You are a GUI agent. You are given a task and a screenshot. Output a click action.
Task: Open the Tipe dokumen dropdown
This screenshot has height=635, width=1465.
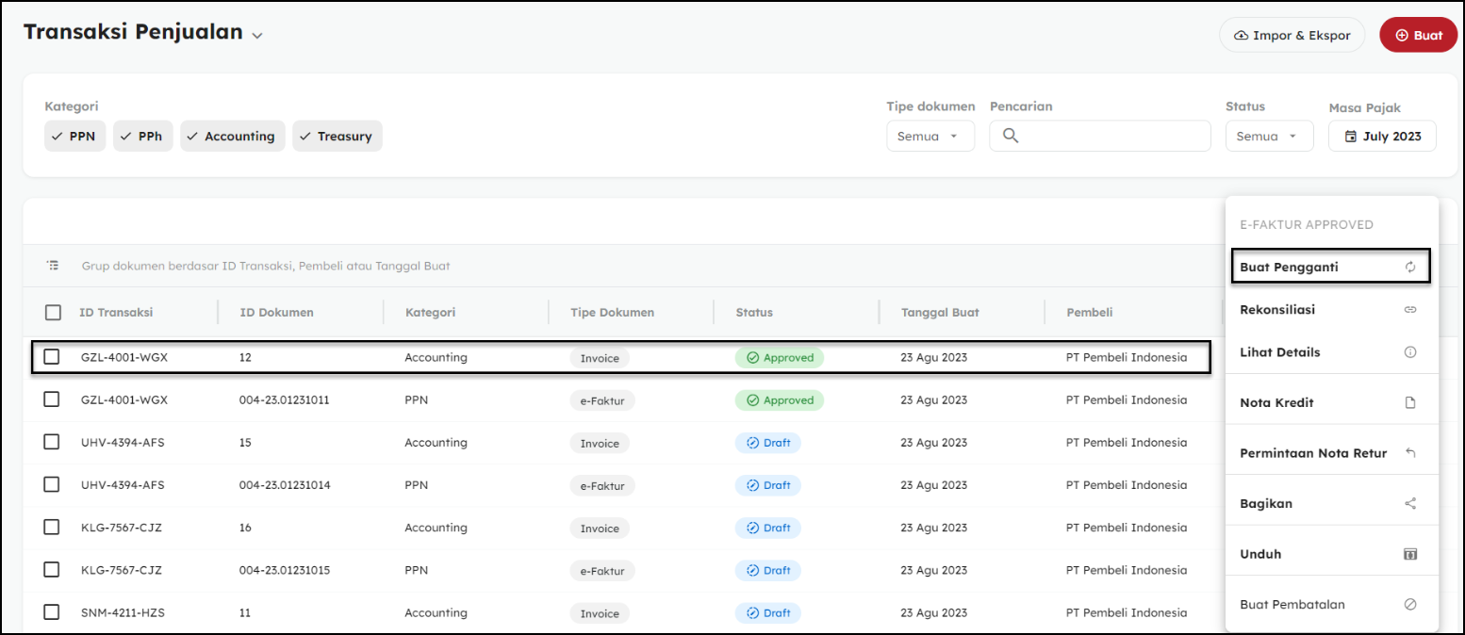[x=930, y=137]
